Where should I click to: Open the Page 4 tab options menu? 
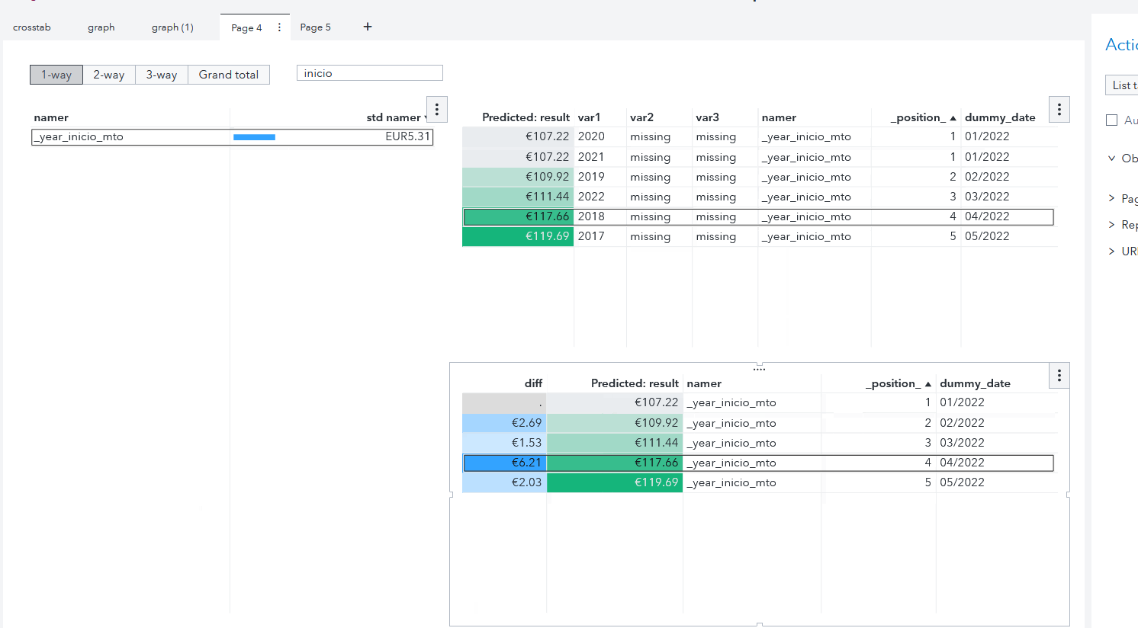click(x=279, y=27)
